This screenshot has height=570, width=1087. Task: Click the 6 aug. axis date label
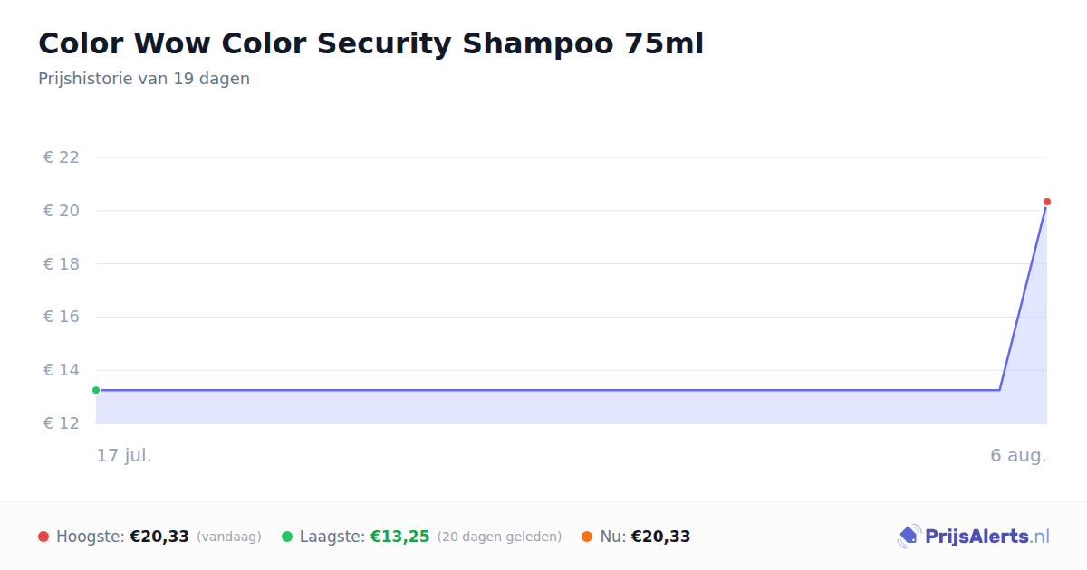pos(1018,455)
